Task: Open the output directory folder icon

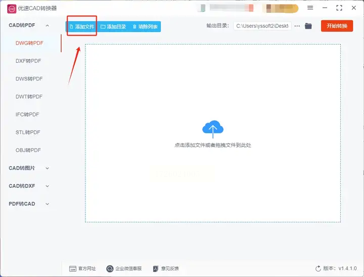Action: [x=308, y=26]
